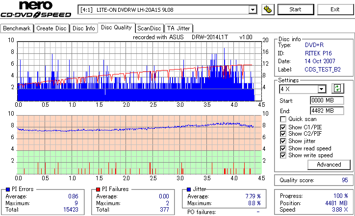The height and width of the screenshot is (216, 355).
Task: Uncheck Show C2/PIF option
Action: (283, 134)
